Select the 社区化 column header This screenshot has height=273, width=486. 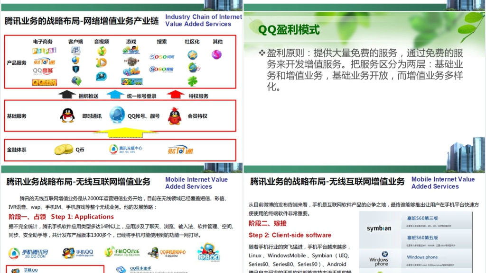tap(192, 42)
